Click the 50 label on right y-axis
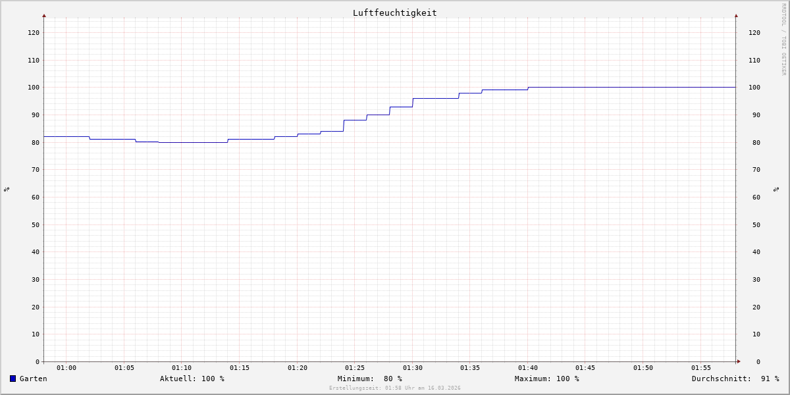The image size is (790, 395). [754, 224]
